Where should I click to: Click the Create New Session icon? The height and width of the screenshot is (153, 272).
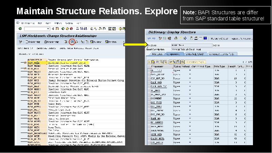(x=110, y=29)
